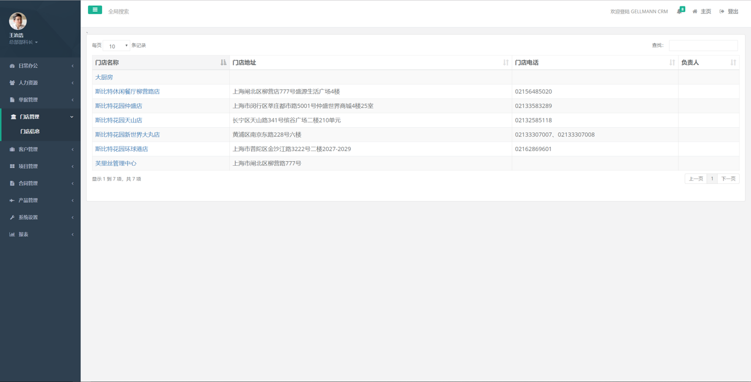Open the 客户管理 menu item
Image resolution: width=751 pixels, height=382 pixels.
click(40, 149)
